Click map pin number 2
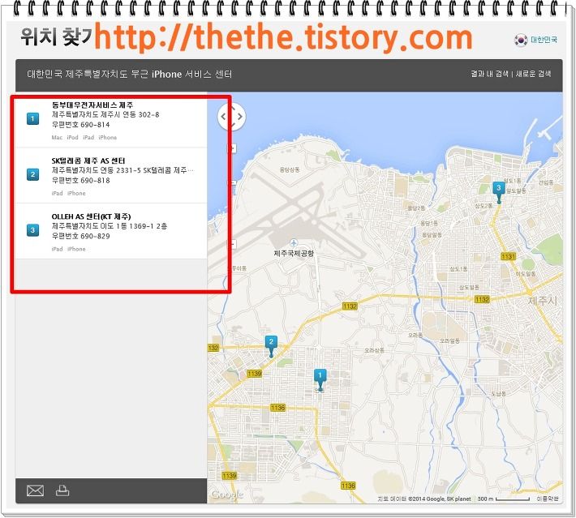This screenshot has width=576, height=518. click(x=271, y=347)
